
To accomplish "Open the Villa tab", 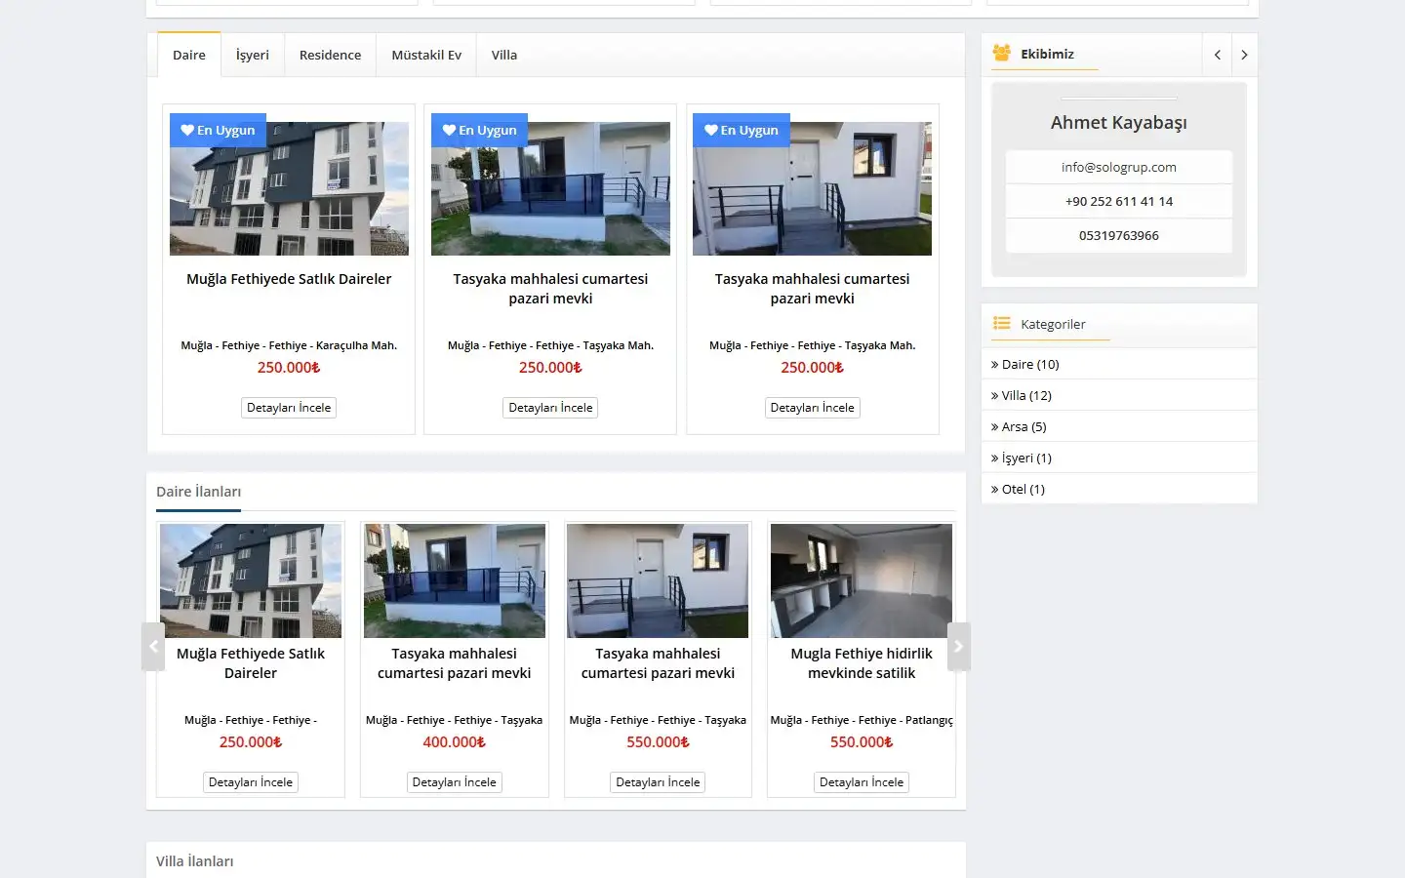I will point(504,55).
